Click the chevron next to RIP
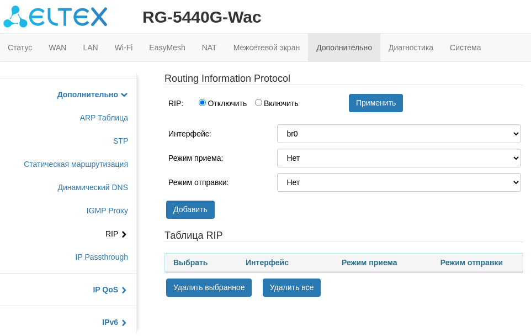Image resolution: width=531 pixels, height=336 pixels. pos(124,234)
